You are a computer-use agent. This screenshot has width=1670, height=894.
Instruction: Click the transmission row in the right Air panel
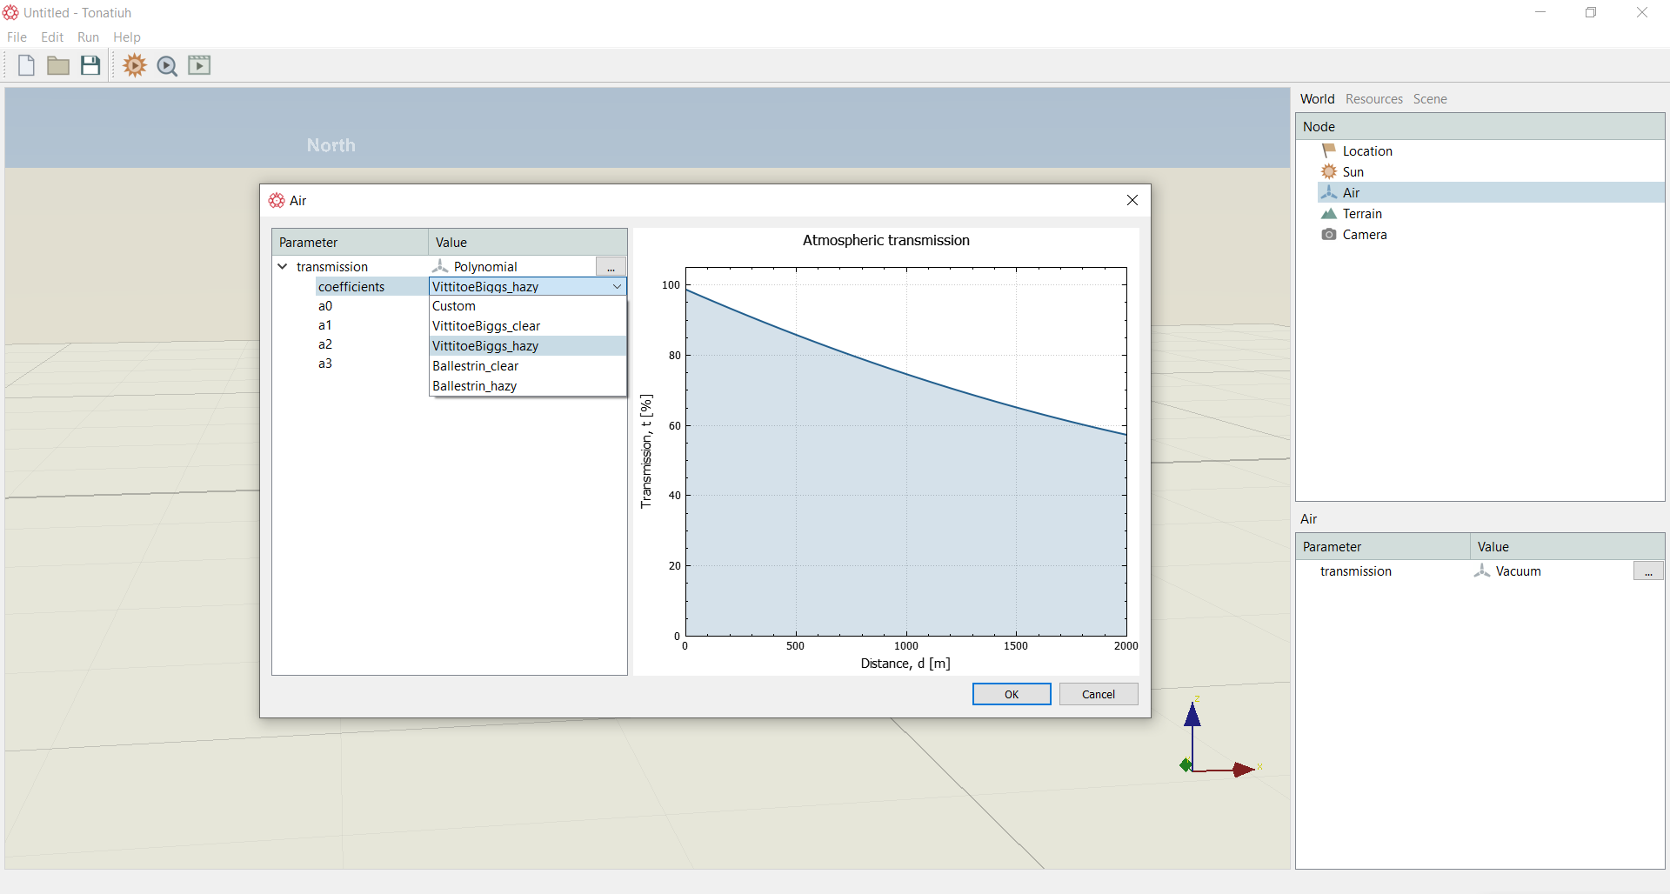click(x=1480, y=570)
